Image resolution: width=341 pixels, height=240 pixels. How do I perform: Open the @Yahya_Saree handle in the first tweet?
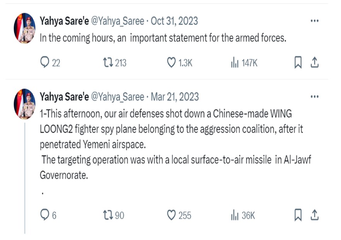117,21
